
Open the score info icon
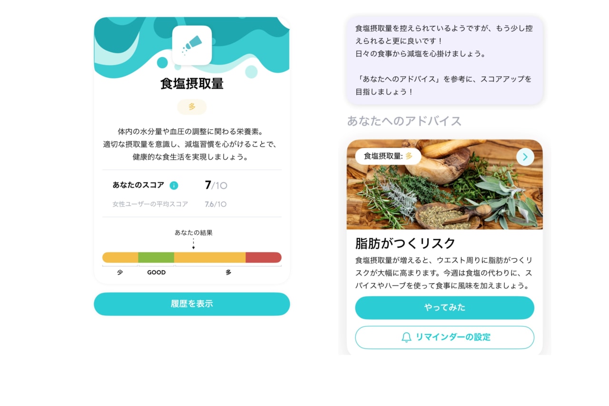[174, 185]
